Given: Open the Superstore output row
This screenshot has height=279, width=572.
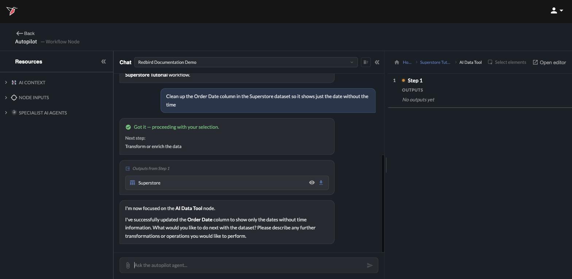Looking at the screenshot, I should [x=227, y=183].
